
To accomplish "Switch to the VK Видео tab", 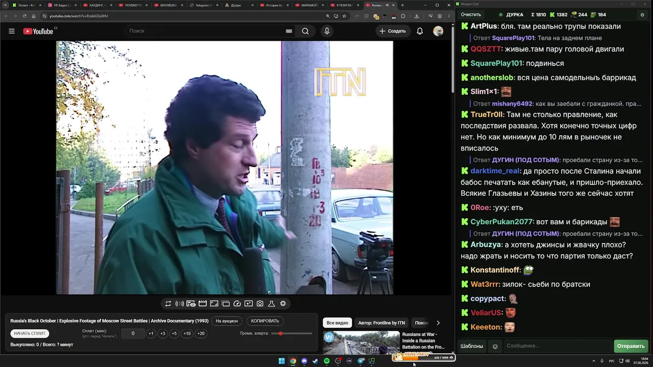I will (x=61, y=5).
